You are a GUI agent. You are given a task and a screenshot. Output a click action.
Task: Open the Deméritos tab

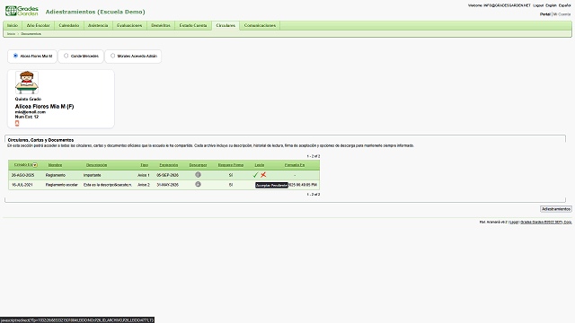(161, 25)
